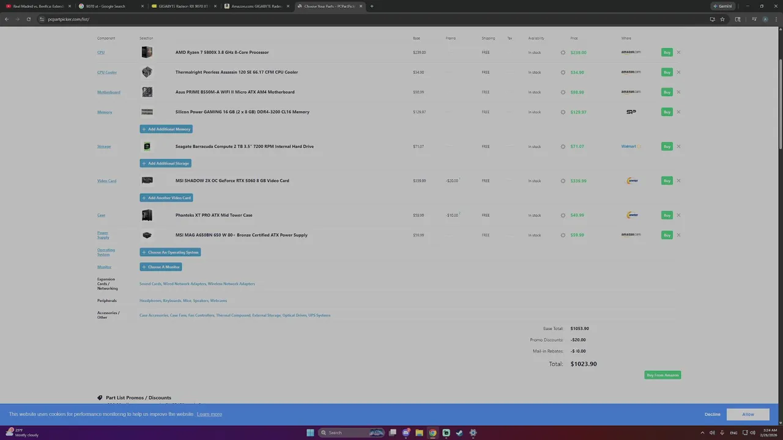
Task: Click the Thermalright cooler thumbnail image
Action: click(147, 72)
